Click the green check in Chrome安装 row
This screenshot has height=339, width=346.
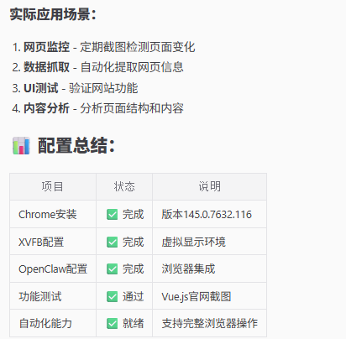[x=113, y=215]
